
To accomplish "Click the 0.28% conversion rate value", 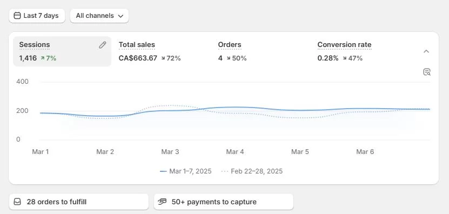I will [328, 58].
